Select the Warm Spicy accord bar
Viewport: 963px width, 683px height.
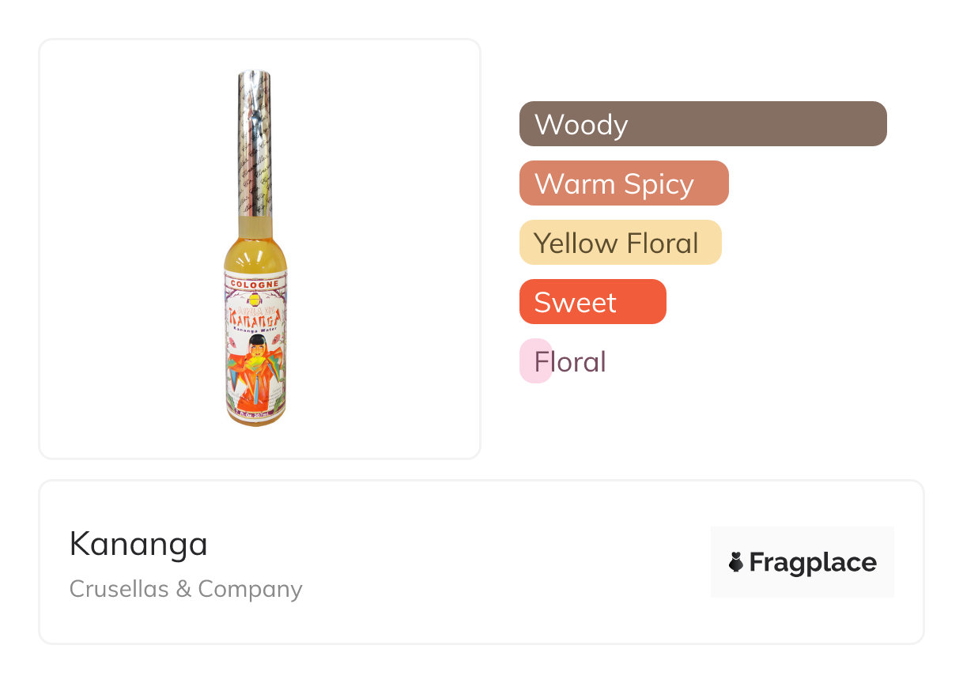[624, 183]
